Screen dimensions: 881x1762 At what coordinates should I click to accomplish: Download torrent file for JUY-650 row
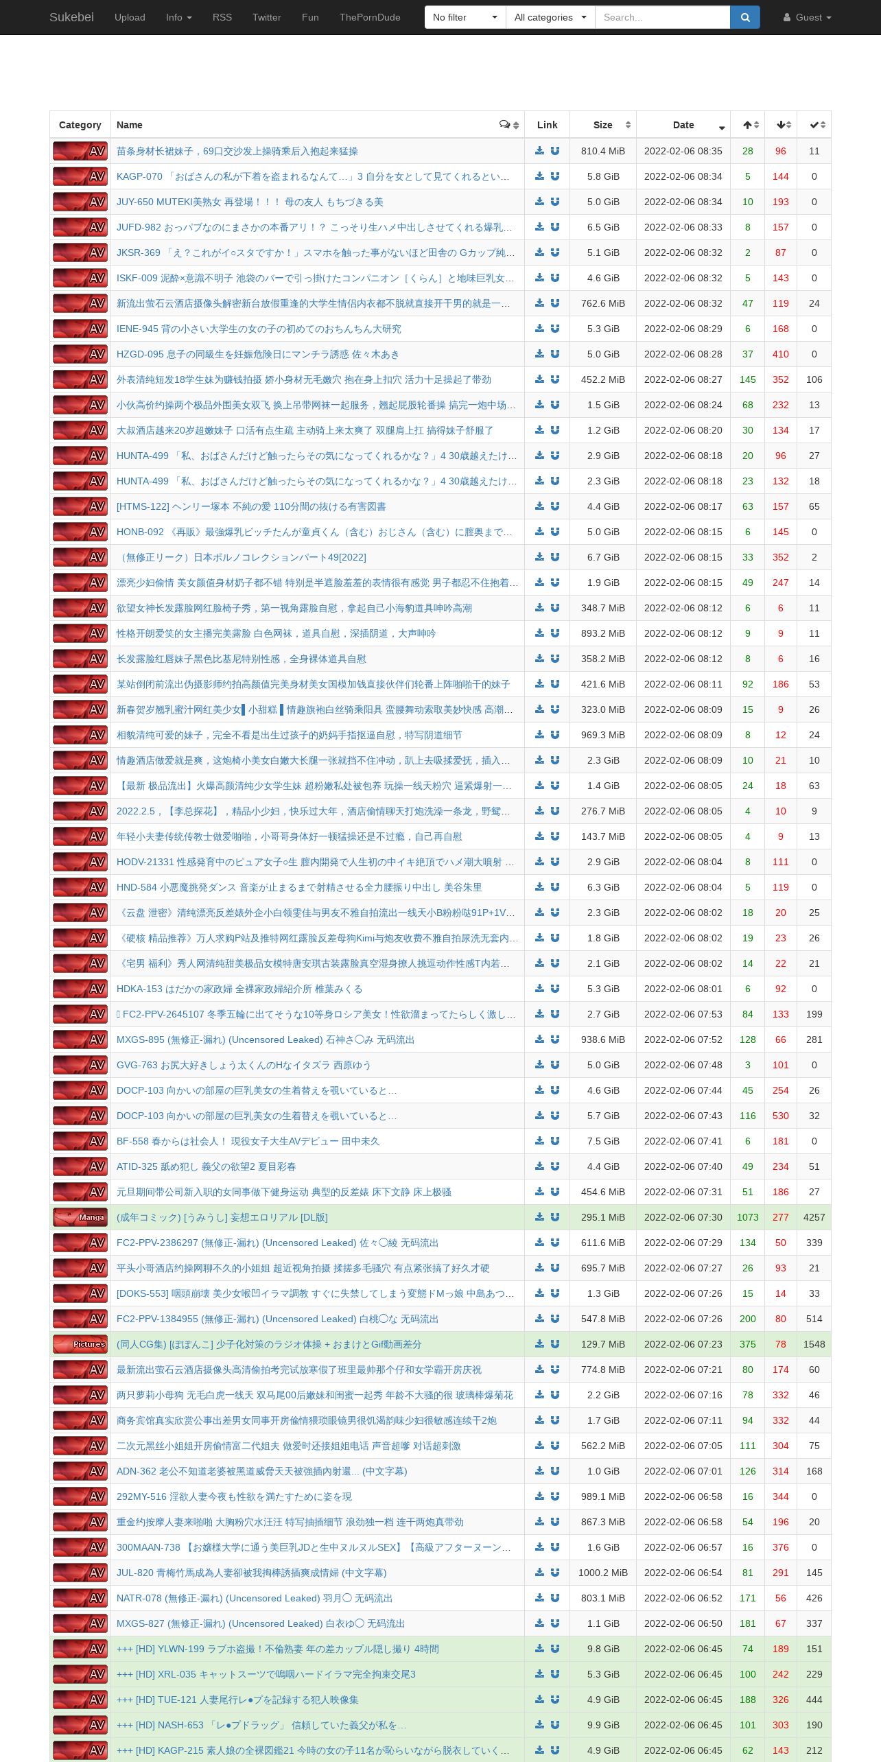[x=540, y=202]
